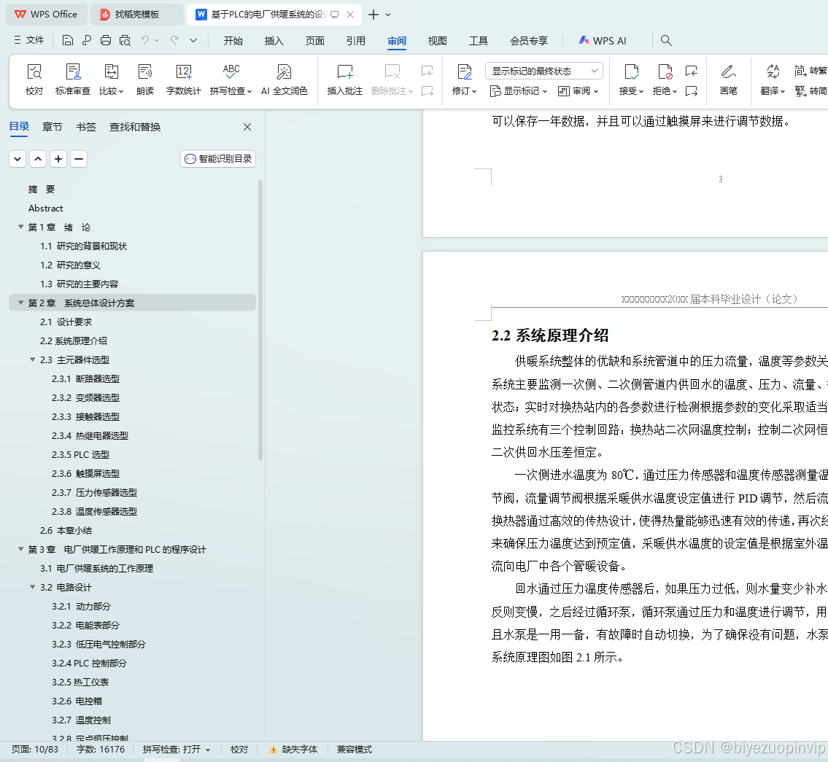Screen dimensions: 828x762
Task: Select the 画笔 pen tool
Action: [728, 79]
